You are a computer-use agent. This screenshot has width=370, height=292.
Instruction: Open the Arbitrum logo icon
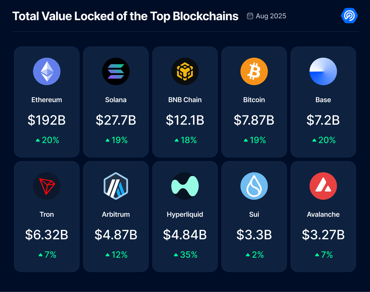pos(116,186)
